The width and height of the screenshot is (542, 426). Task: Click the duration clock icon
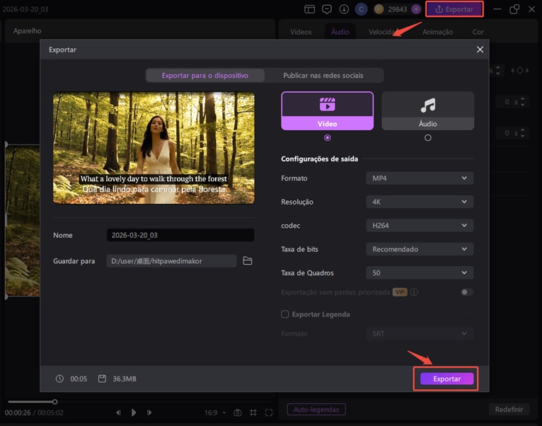pos(59,379)
